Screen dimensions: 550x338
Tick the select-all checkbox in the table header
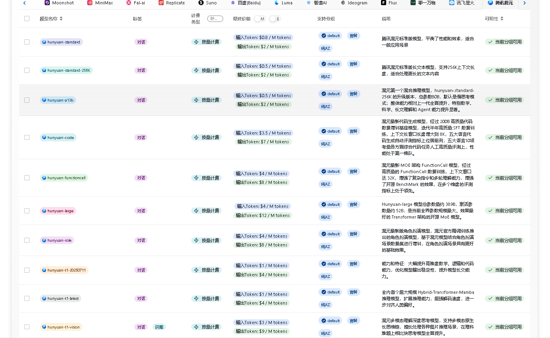click(x=27, y=18)
